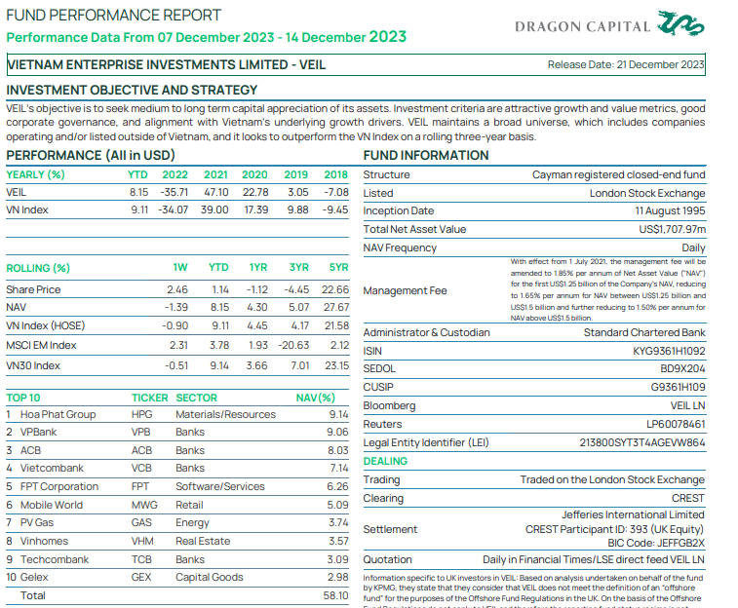Click the 'FUND PERFORMANCE REPORT' title
This screenshot has width=738, height=608.
pos(113,15)
